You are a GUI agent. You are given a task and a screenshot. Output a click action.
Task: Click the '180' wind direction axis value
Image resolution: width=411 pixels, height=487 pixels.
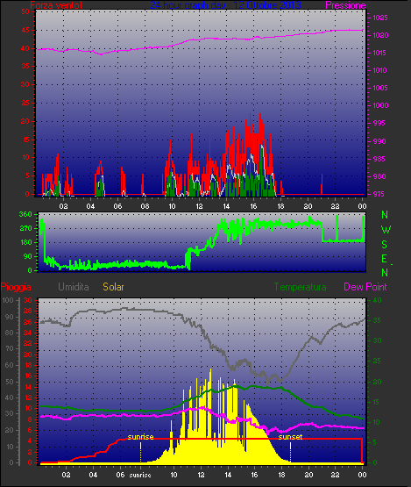click(x=25, y=242)
